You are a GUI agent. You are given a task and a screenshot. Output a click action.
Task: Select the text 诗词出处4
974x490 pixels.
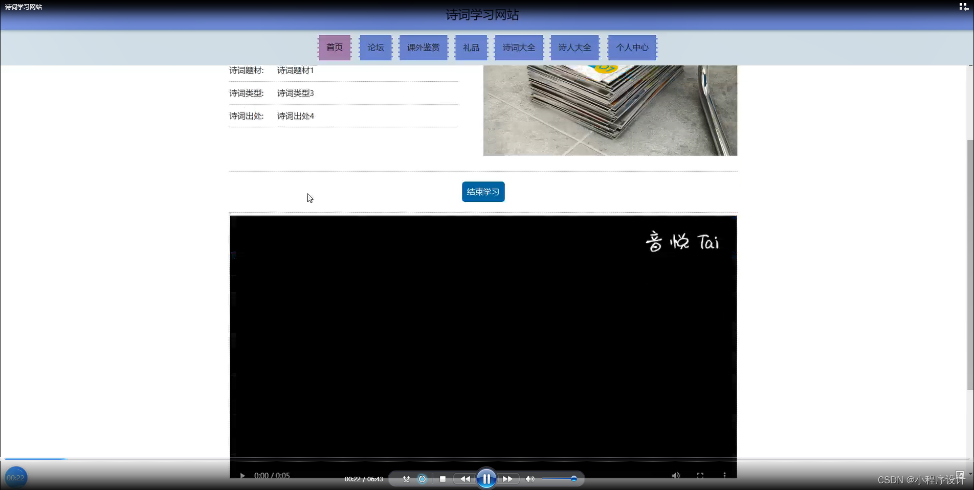(x=295, y=116)
